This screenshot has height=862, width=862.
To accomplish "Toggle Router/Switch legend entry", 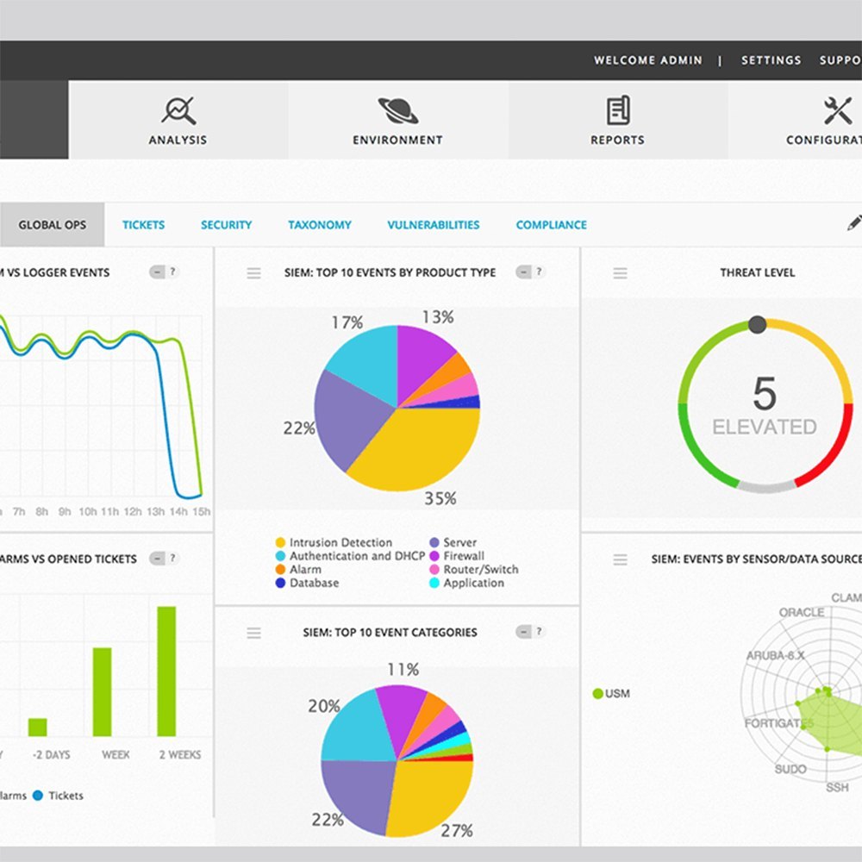I will (474, 570).
